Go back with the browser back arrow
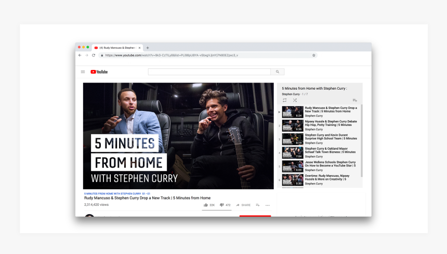Image resolution: width=447 pixels, height=254 pixels. point(80,55)
